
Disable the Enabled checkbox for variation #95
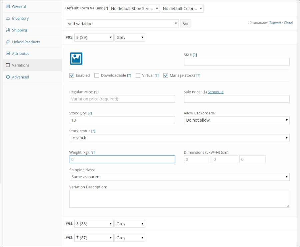click(72, 75)
